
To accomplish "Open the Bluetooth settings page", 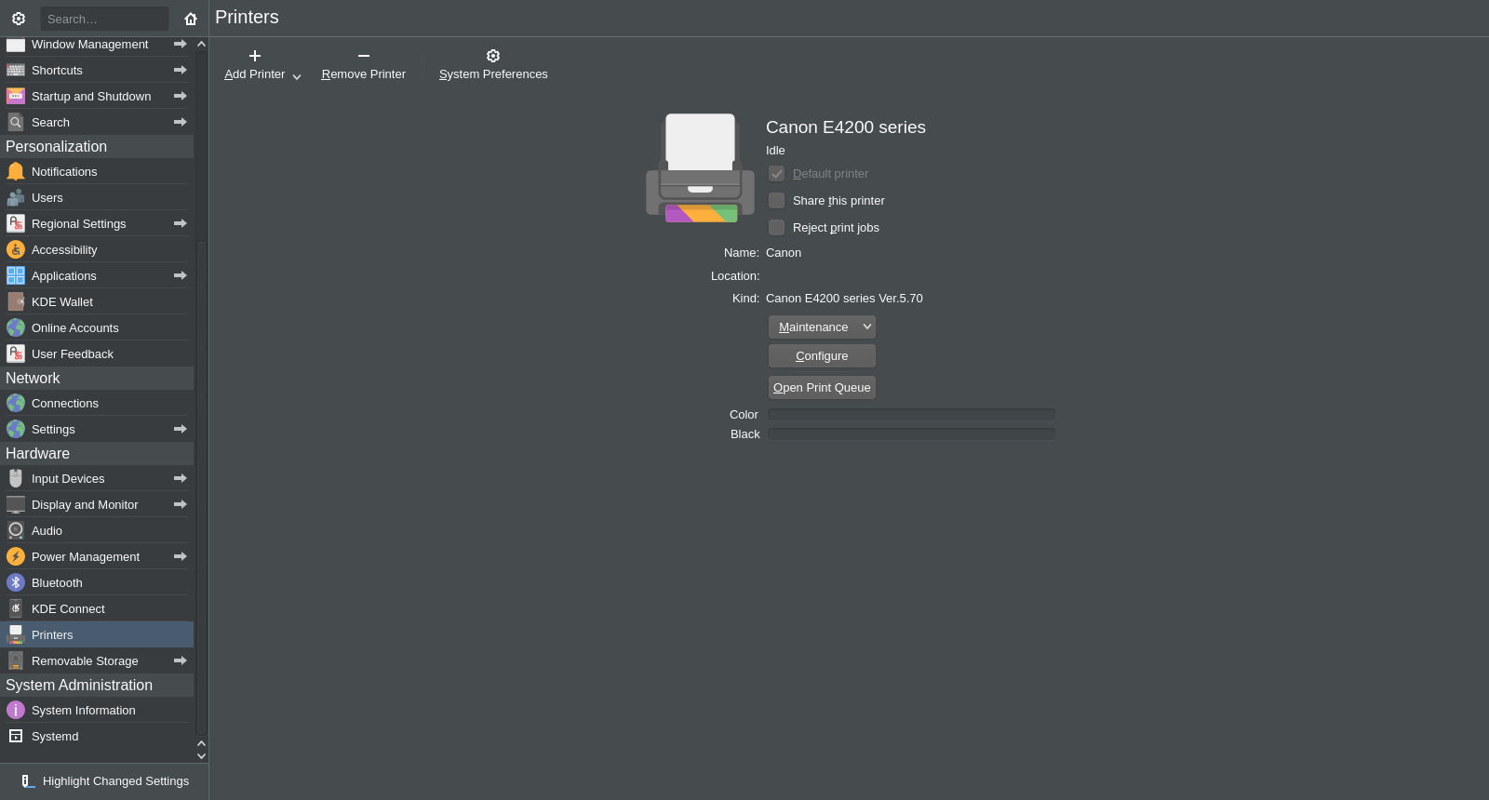I will [97, 582].
